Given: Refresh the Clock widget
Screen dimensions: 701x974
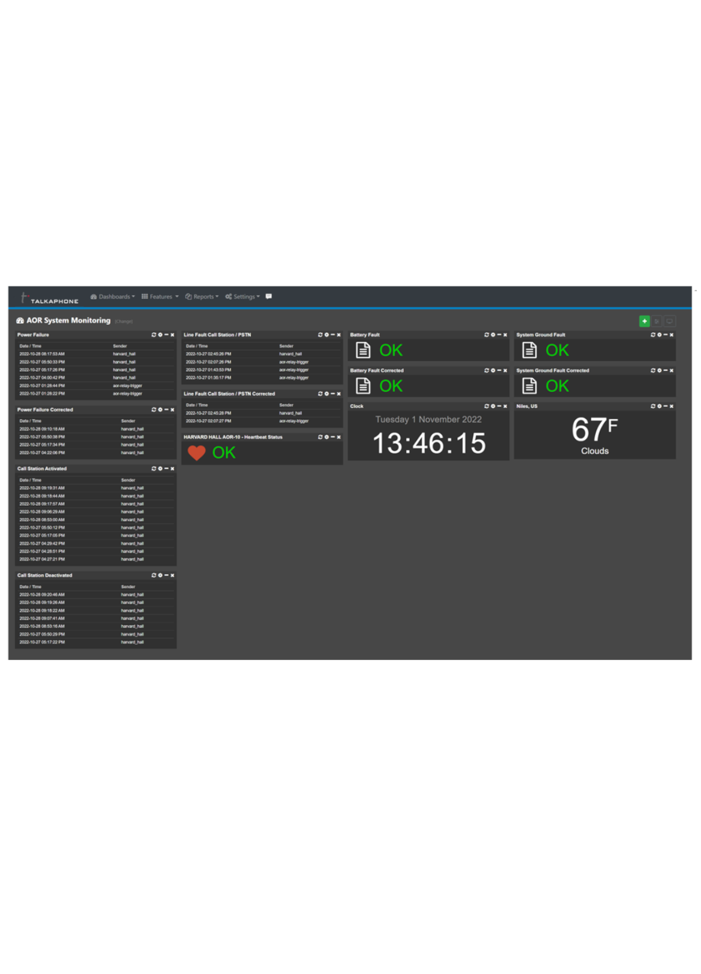Looking at the screenshot, I should pyautogui.click(x=487, y=406).
